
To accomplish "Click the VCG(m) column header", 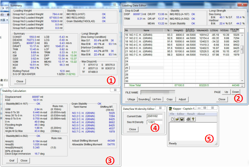I will tap(224, 30).
